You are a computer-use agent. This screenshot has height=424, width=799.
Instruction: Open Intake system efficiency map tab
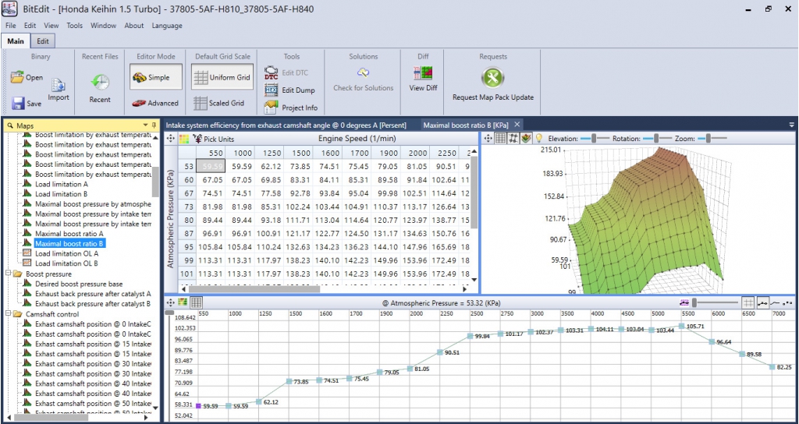pos(286,124)
